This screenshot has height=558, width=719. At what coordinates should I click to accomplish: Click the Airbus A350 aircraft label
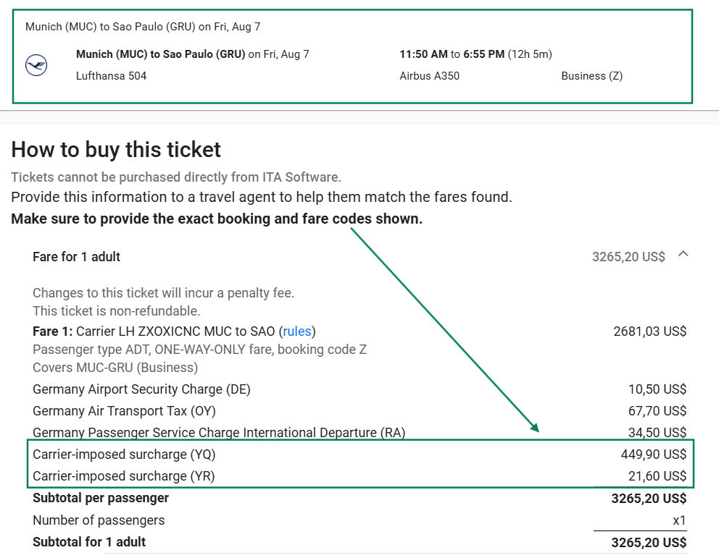[x=429, y=76]
